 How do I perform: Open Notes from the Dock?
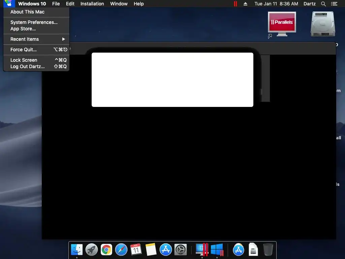151,250
